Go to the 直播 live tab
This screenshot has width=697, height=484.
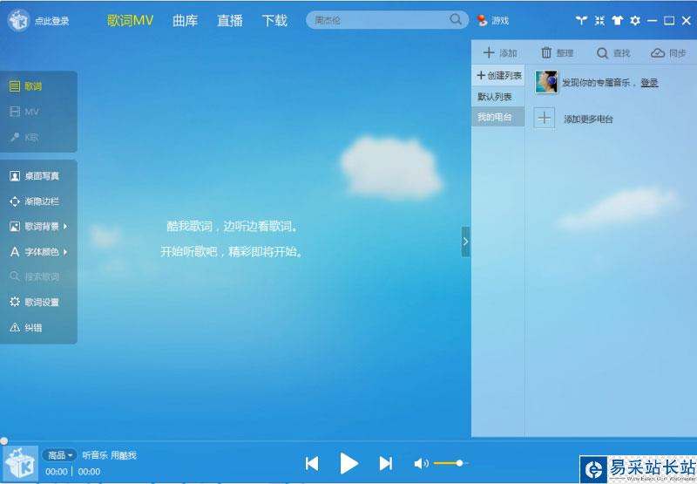pos(230,20)
